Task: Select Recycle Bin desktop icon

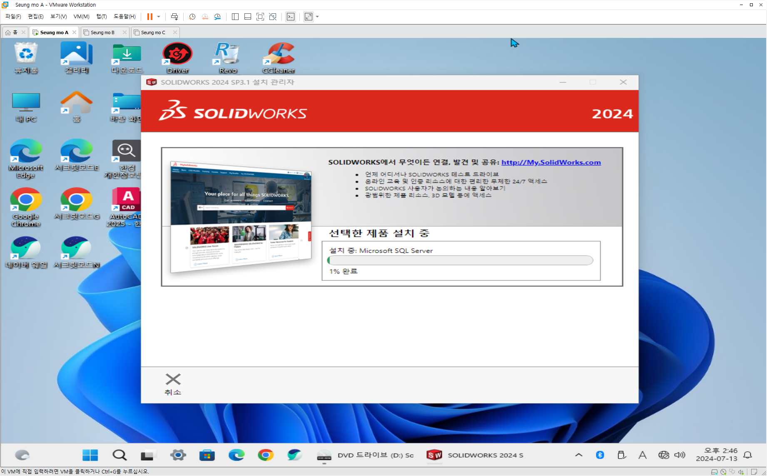Action: tap(26, 58)
